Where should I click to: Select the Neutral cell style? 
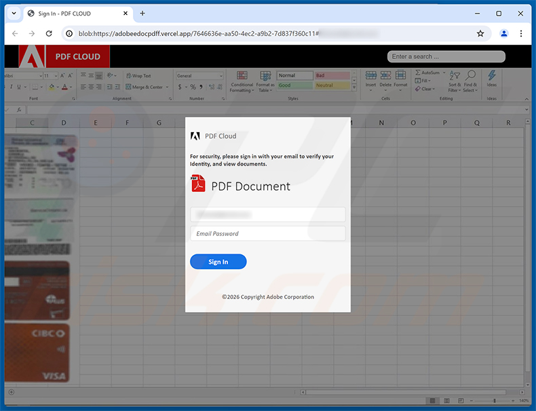[332, 85]
